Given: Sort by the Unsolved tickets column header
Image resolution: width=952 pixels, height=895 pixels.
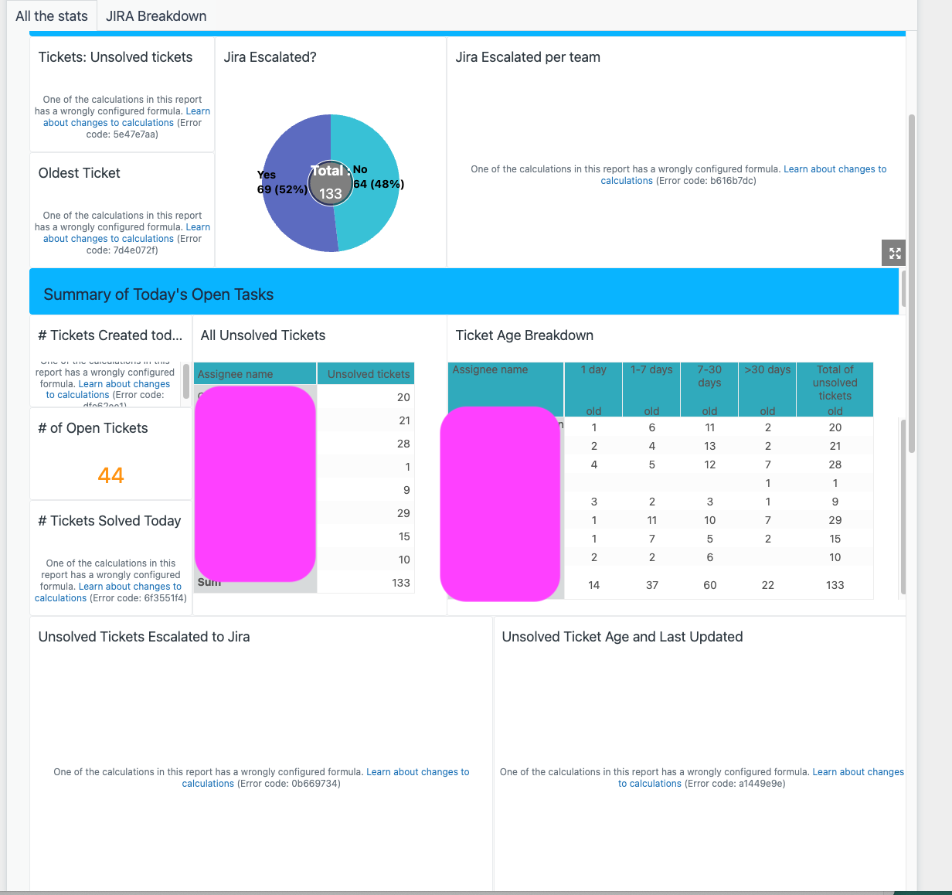Looking at the screenshot, I should tap(368, 374).
